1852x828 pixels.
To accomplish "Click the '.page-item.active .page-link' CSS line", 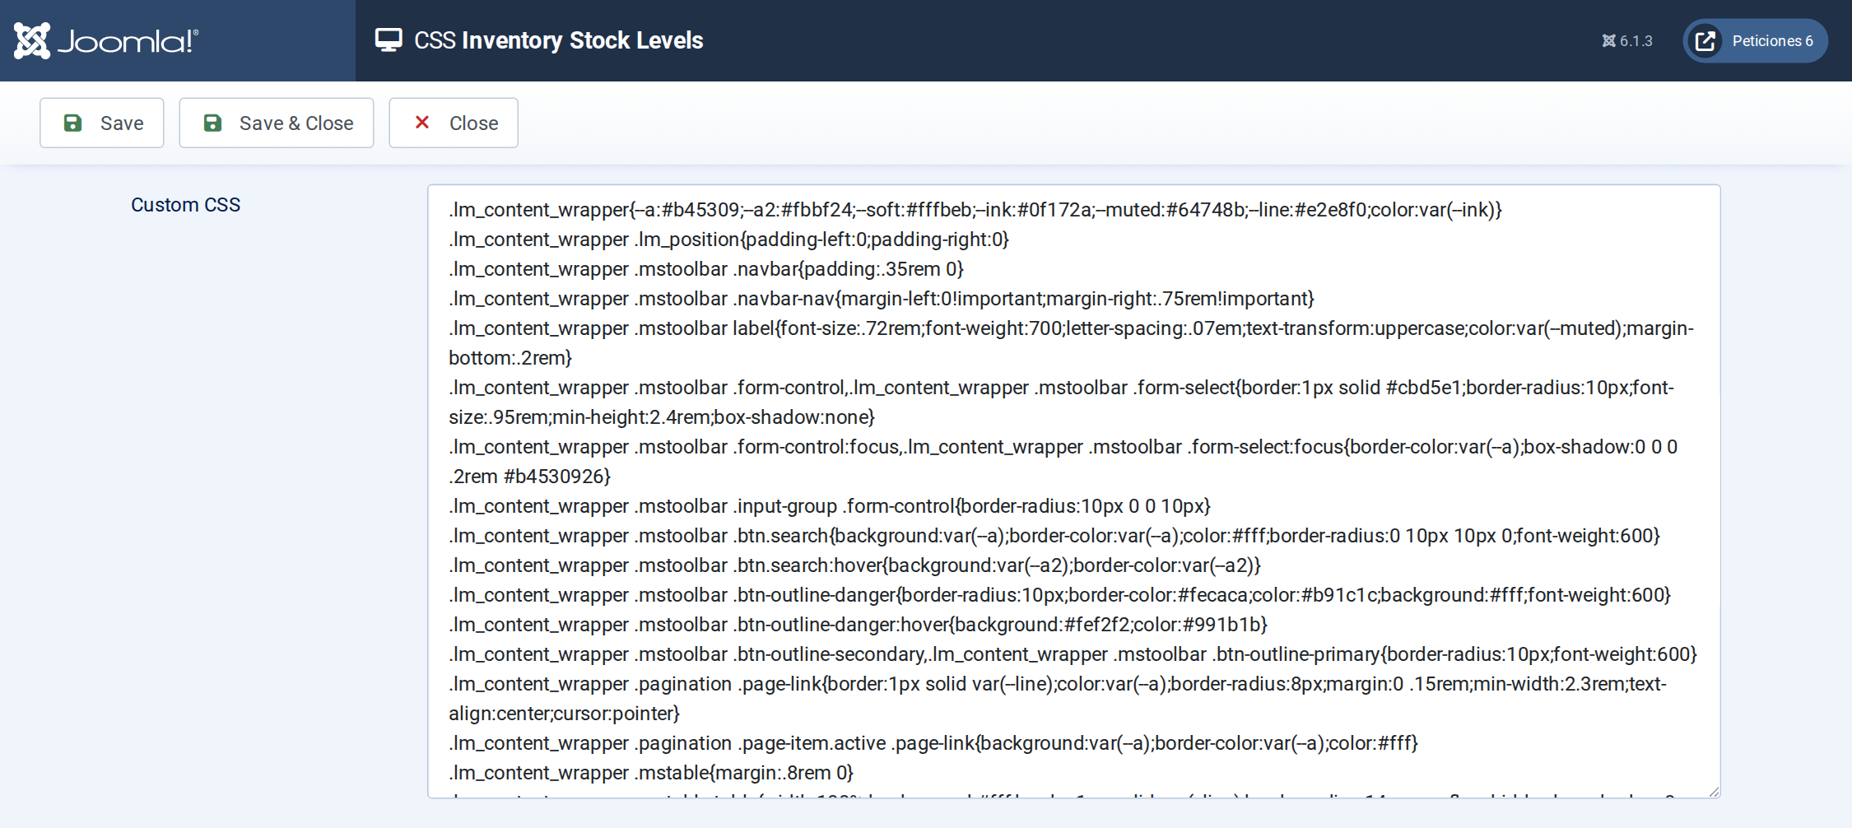I will click(933, 743).
